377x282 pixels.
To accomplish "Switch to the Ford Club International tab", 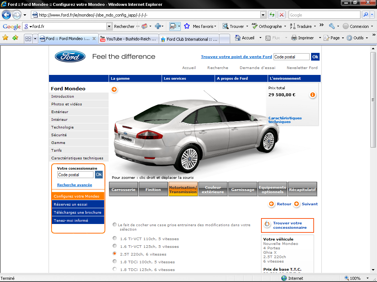I will click(x=189, y=39).
